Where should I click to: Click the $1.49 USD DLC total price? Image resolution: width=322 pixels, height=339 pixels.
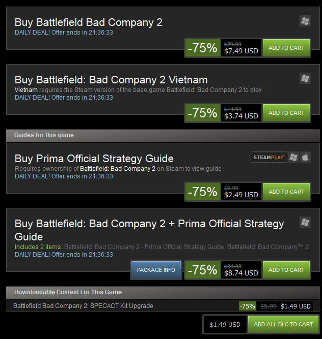[x=225, y=324]
